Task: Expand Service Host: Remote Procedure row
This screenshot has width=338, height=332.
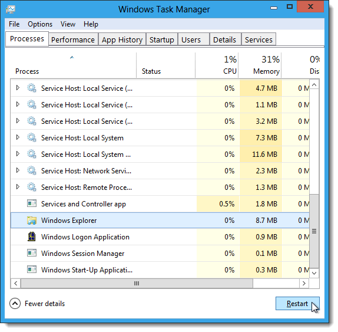Action: tap(18, 187)
